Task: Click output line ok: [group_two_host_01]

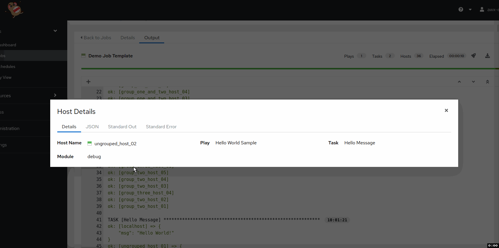Action: 138,206
